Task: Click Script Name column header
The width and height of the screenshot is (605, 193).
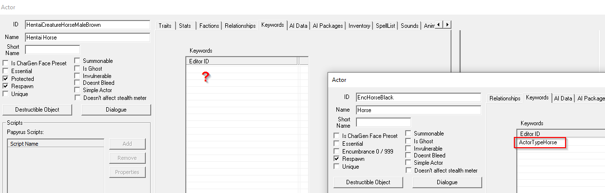Action: 56,144
